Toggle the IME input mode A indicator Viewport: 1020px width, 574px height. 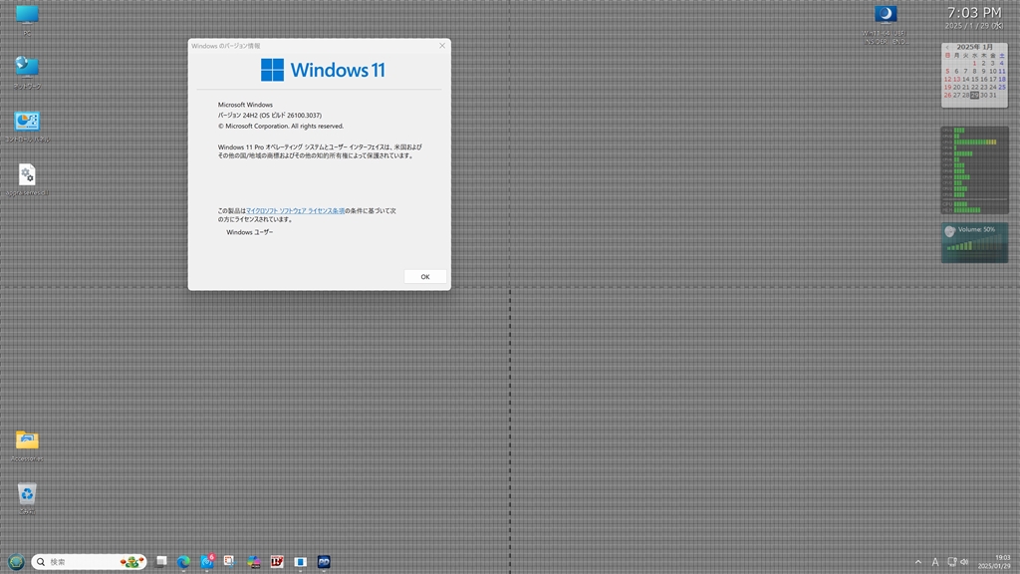(934, 562)
